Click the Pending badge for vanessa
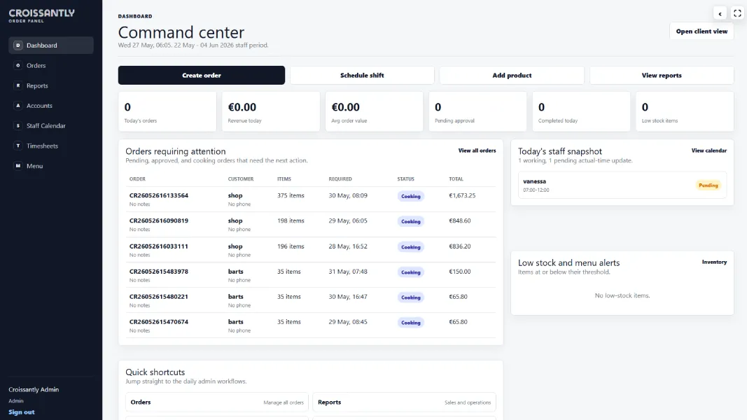 708,185
